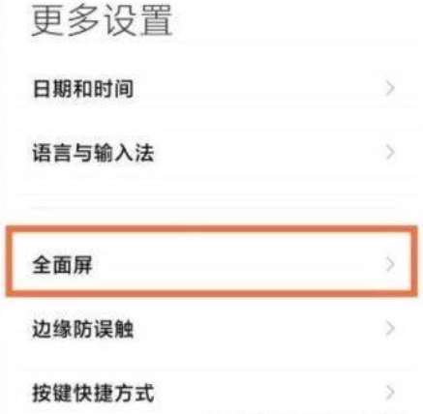Tap the chevron arrow beside 全面屏

pos(390,264)
